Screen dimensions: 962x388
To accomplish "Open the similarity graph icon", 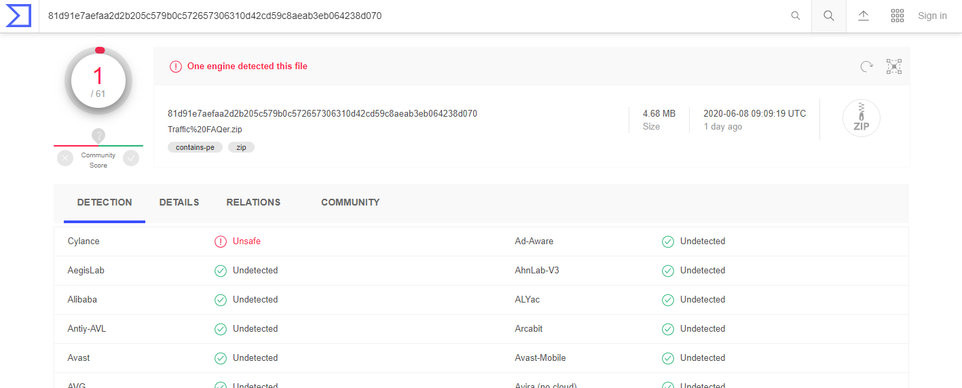I will pyautogui.click(x=893, y=66).
